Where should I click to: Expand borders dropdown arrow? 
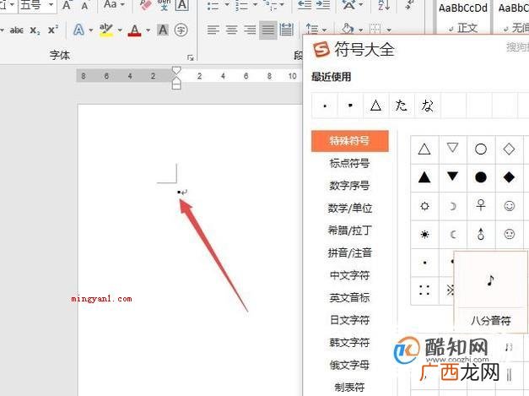pyautogui.click(x=389, y=30)
